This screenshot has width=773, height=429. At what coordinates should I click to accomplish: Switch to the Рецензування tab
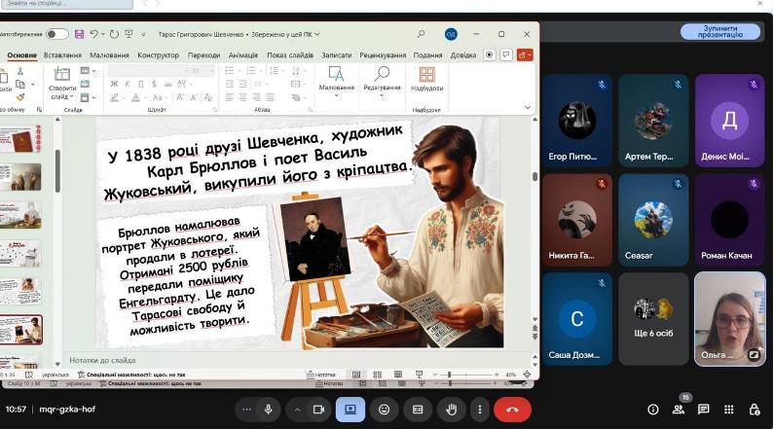pos(383,55)
